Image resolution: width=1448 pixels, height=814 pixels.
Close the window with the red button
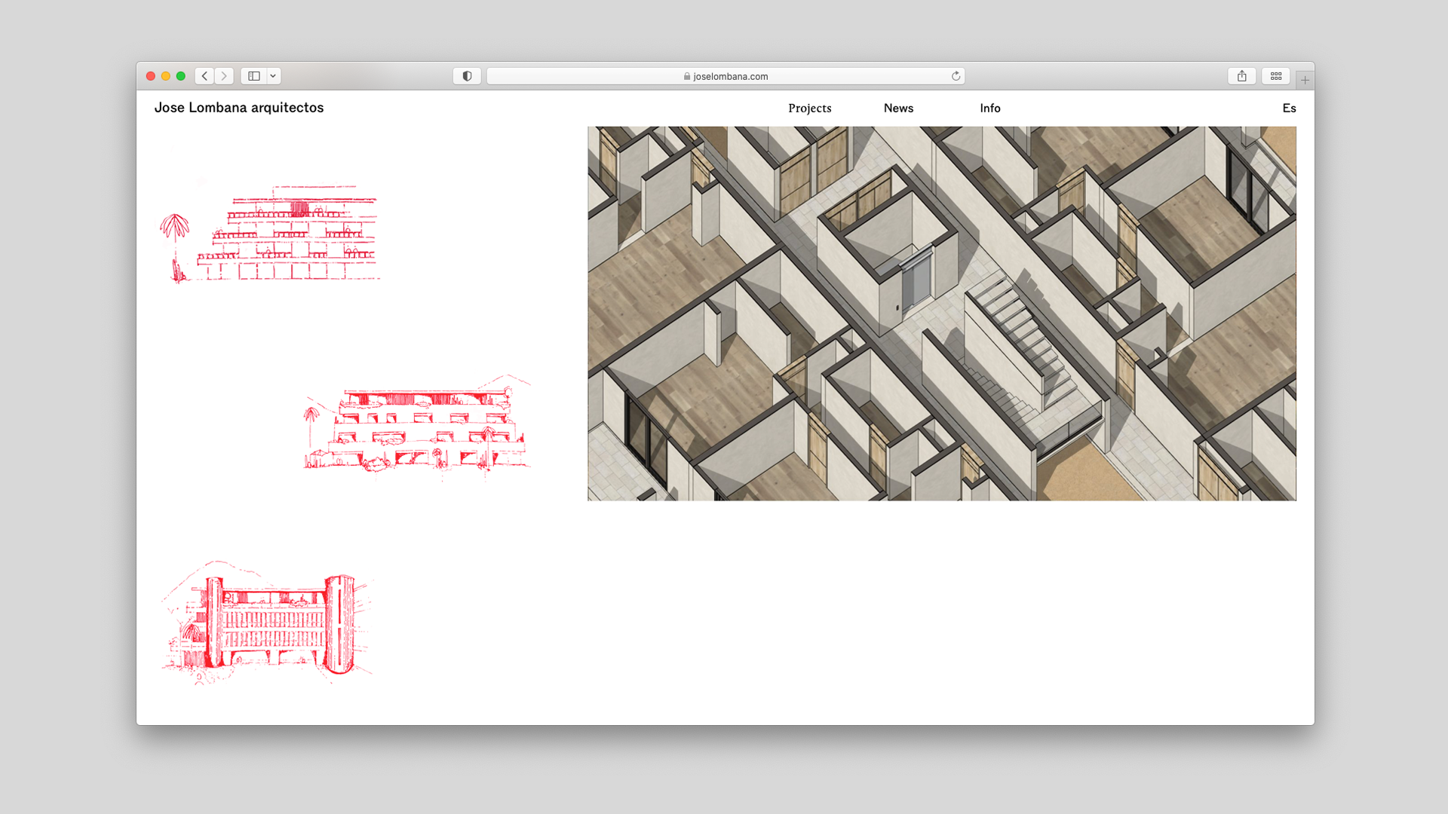tap(151, 76)
